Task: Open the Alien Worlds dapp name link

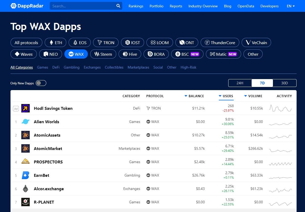Action: pyautogui.click(x=47, y=122)
